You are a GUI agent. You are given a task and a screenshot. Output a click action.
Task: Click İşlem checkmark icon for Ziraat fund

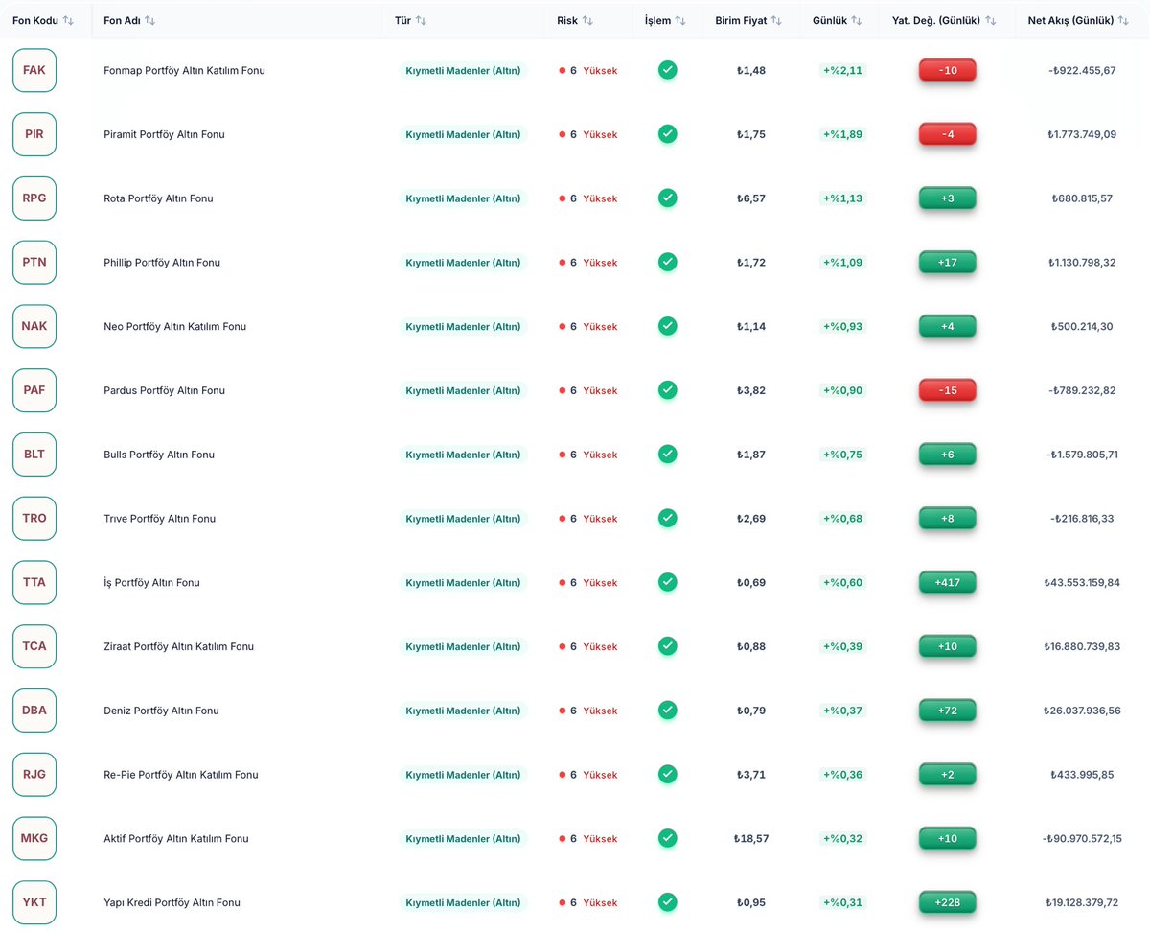(668, 646)
